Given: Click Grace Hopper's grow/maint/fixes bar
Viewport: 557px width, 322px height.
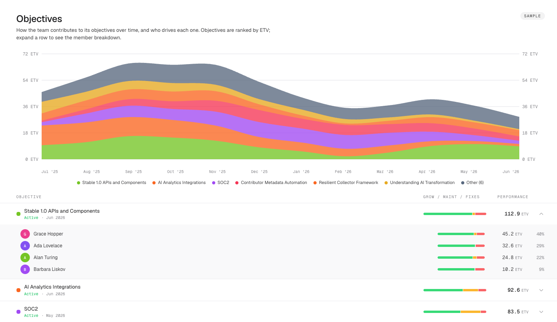Looking at the screenshot, I should pos(461,234).
